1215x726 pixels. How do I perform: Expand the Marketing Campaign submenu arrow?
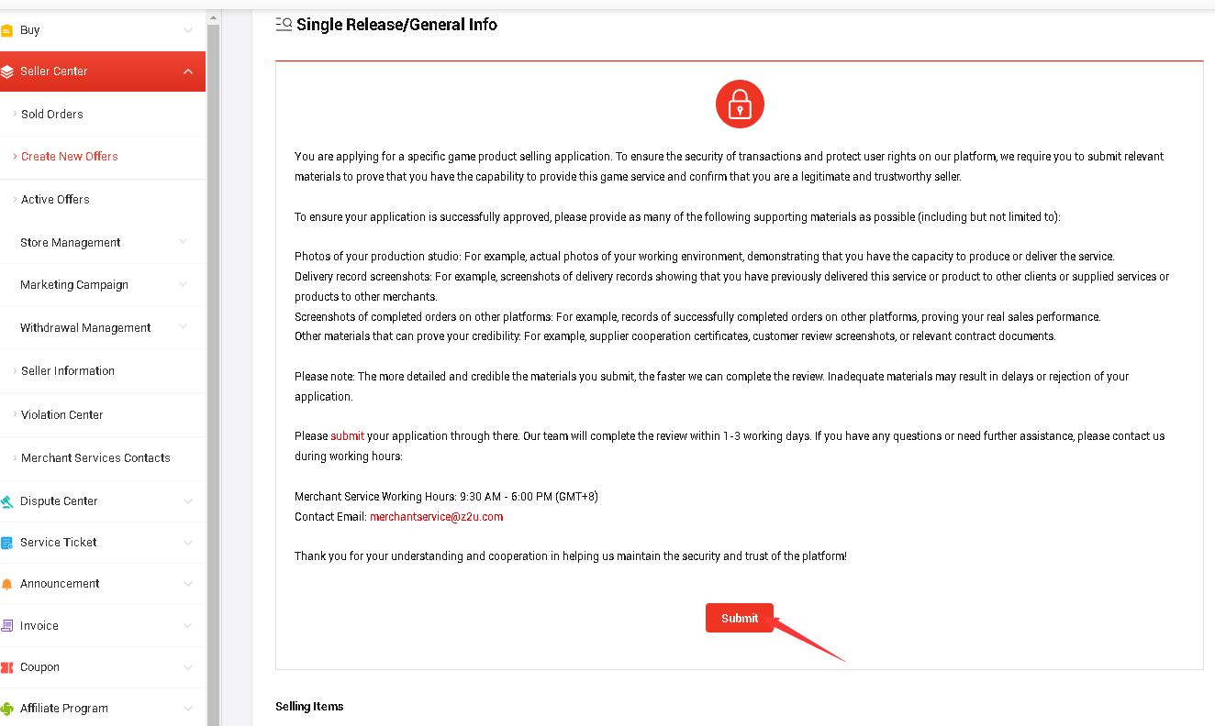click(183, 284)
